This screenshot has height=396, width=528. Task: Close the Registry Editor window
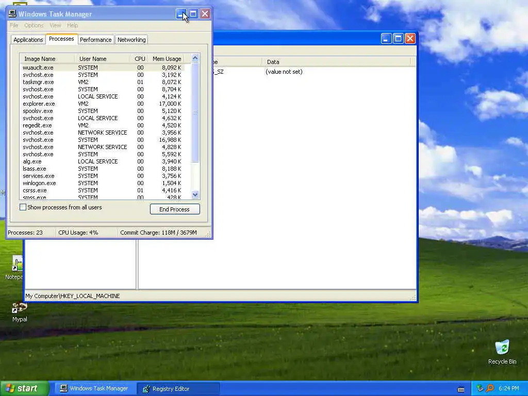tap(410, 38)
